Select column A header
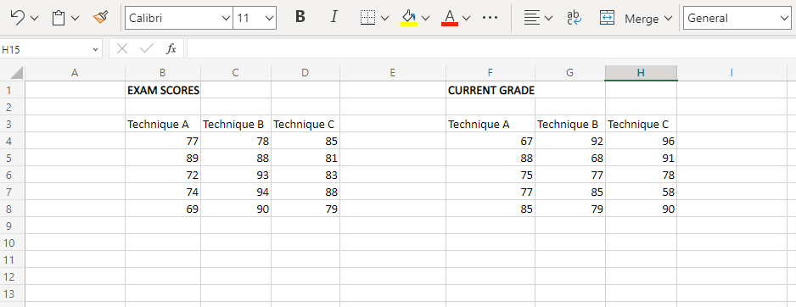This screenshot has height=307, width=796. point(76,73)
